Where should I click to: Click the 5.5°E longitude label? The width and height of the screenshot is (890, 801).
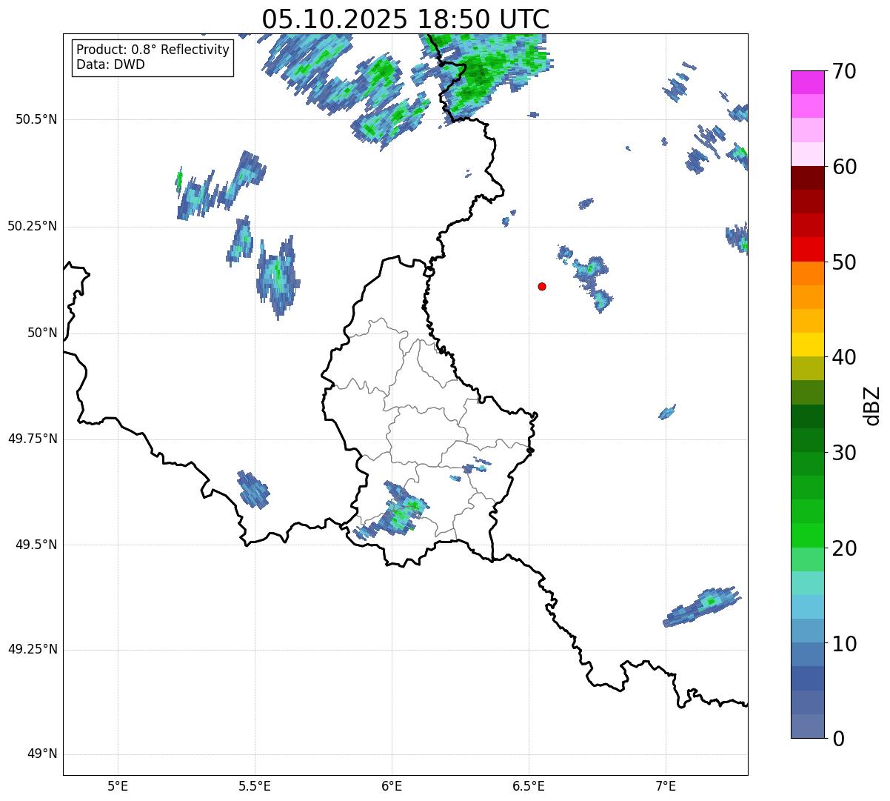[x=255, y=785]
